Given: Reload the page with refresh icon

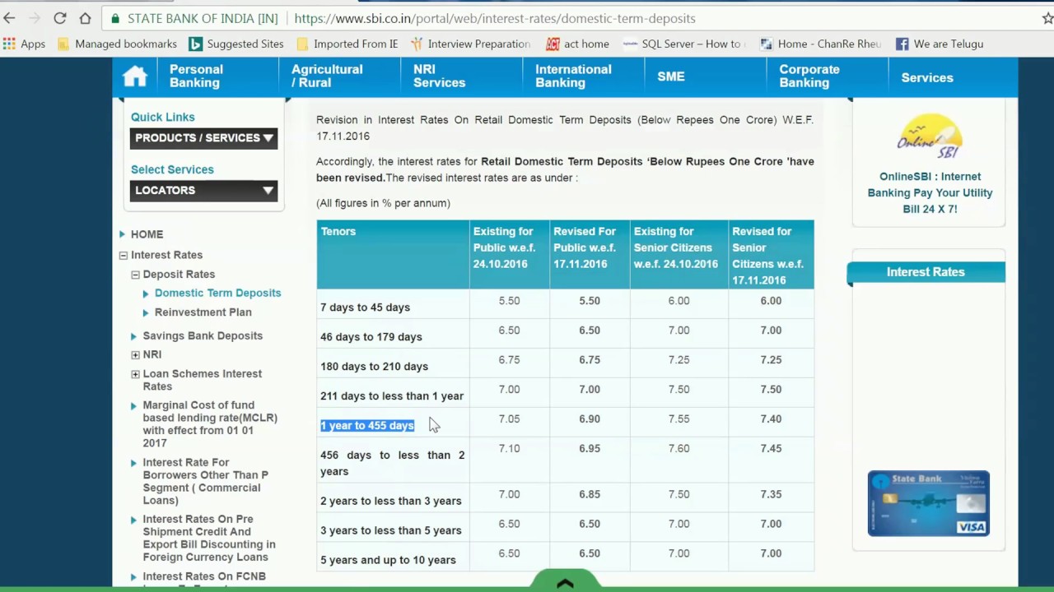Looking at the screenshot, I should pos(60,18).
